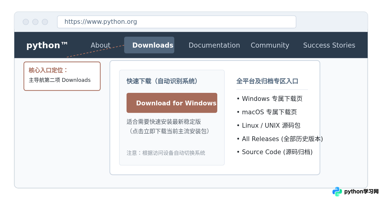Click the 适合需要快速安装最新稳定版 text
The image size is (382, 200).
point(164,122)
